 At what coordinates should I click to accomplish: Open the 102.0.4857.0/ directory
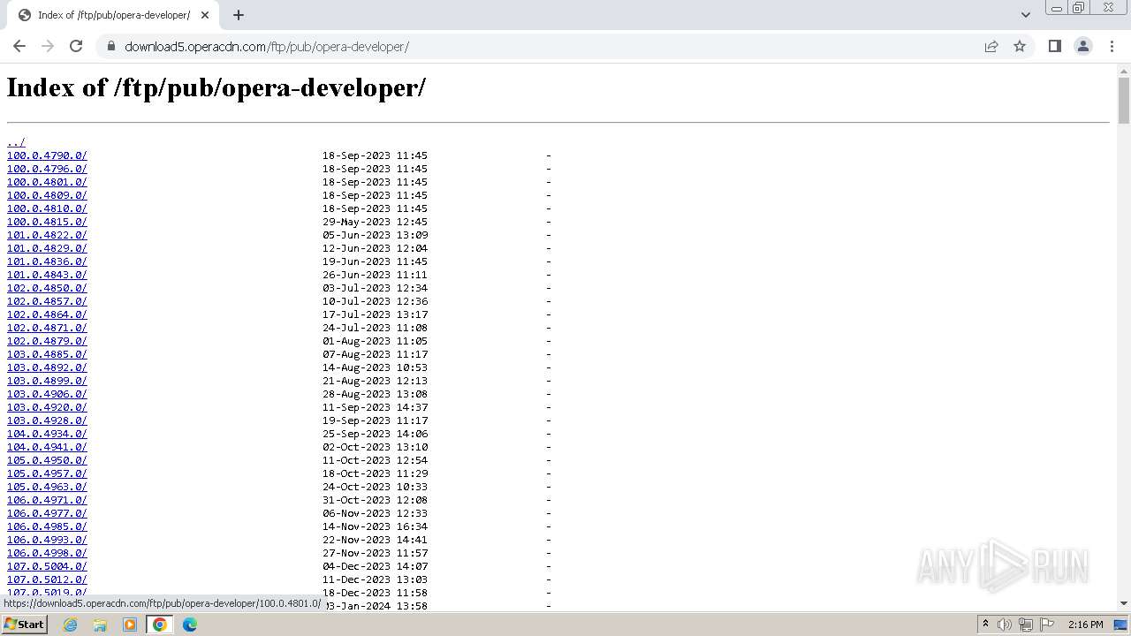47,301
